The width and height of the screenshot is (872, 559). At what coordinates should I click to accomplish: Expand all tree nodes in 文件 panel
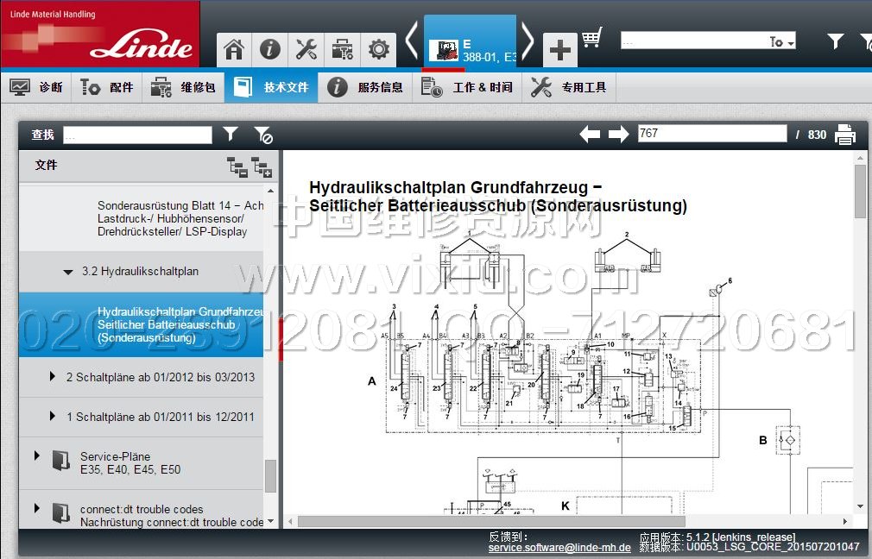pos(262,166)
